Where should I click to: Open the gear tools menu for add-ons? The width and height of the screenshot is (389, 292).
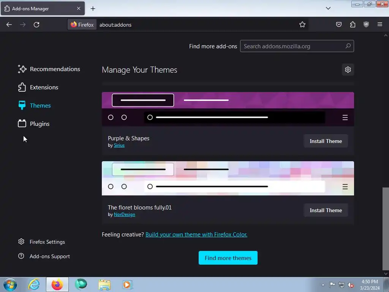point(348,70)
